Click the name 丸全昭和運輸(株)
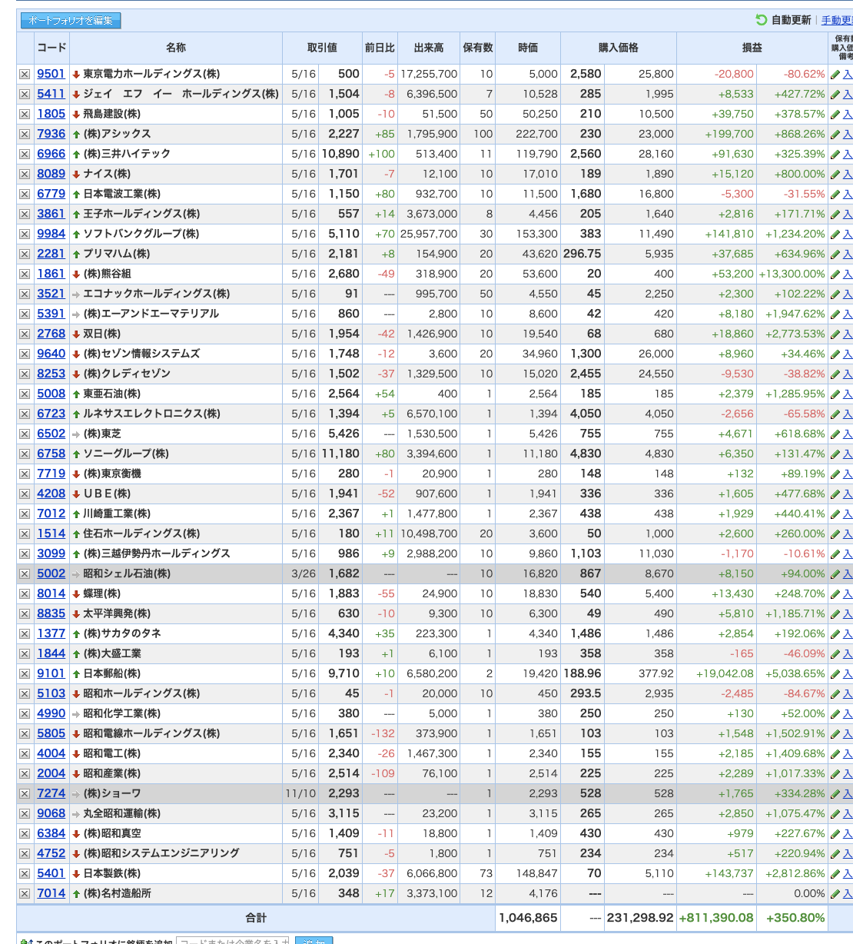The width and height of the screenshot is (853, 944). 122,813
